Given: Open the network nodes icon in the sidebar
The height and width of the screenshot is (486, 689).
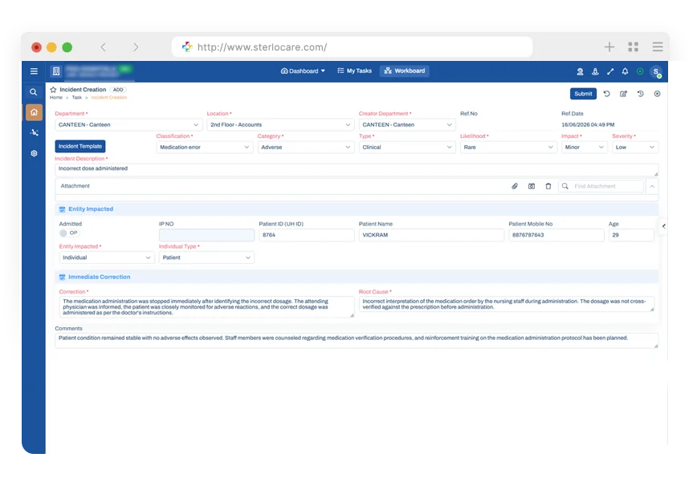Looking at the screenshot, I should 34,132.
